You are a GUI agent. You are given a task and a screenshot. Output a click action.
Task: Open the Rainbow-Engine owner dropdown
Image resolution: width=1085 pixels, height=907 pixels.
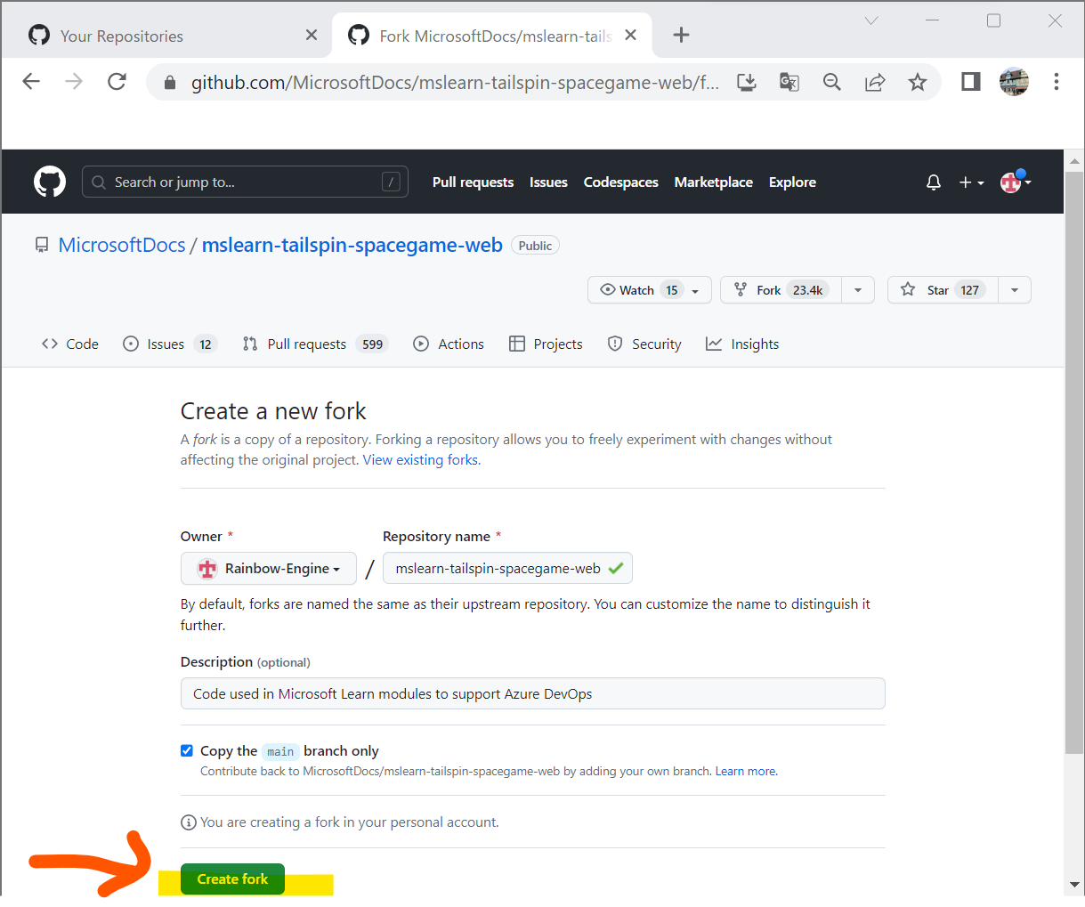tap(269, 568)
